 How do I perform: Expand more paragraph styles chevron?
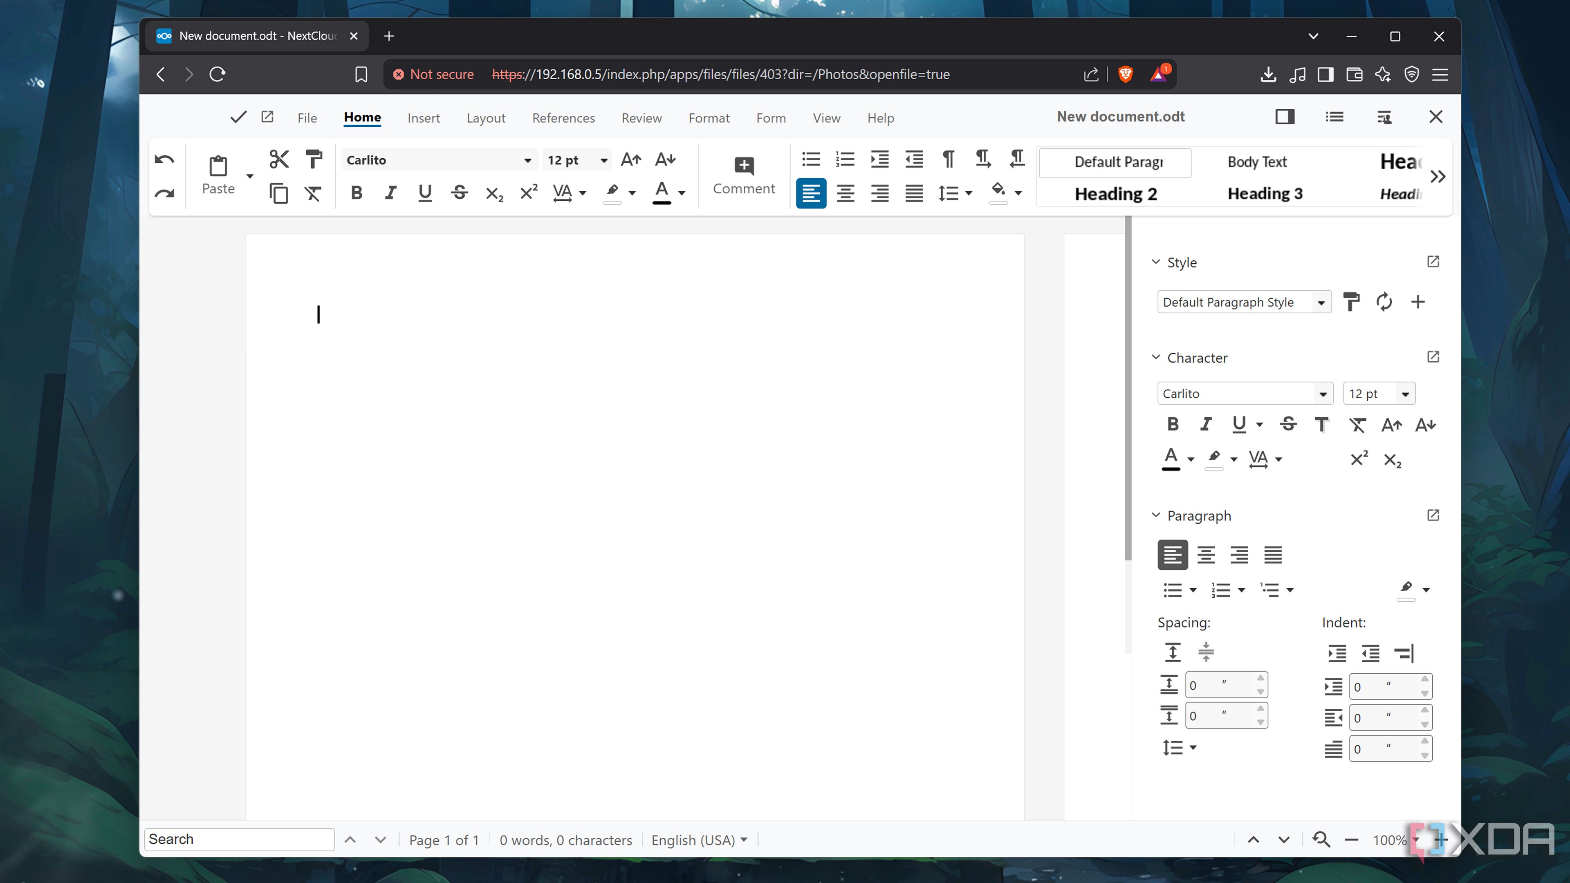1438,177
